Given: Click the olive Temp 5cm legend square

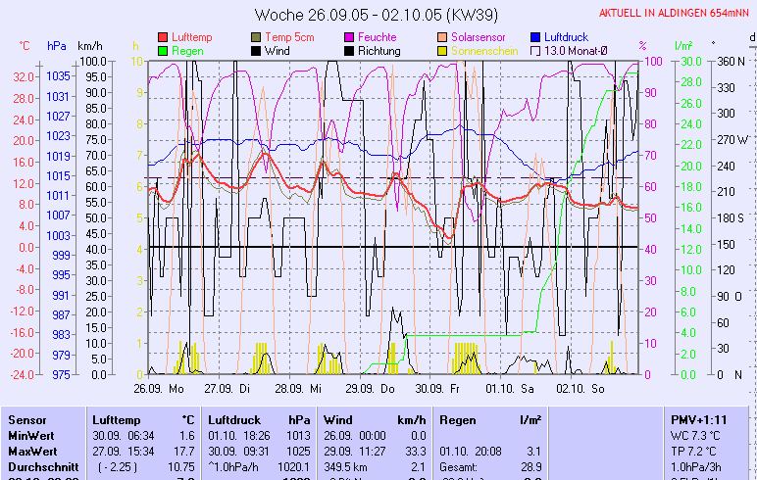Looking at the screenshot, I should click(x=257, y=37).
